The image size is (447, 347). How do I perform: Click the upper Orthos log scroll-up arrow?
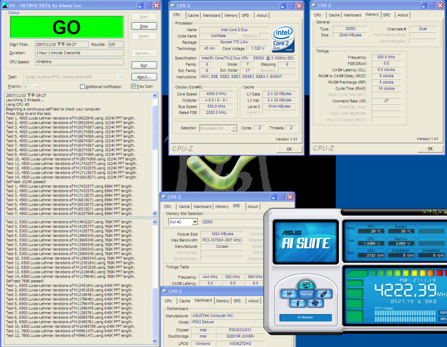(x=155, y=96)
